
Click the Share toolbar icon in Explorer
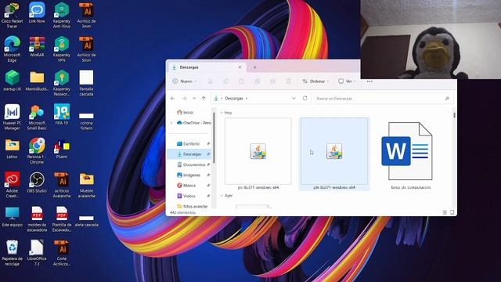coord(273,81)
